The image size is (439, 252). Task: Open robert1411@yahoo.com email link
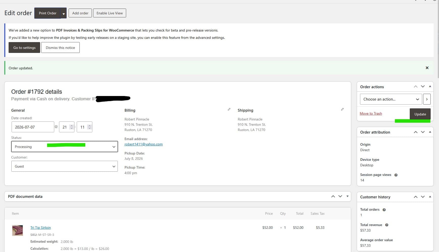[x=144, y=144]
